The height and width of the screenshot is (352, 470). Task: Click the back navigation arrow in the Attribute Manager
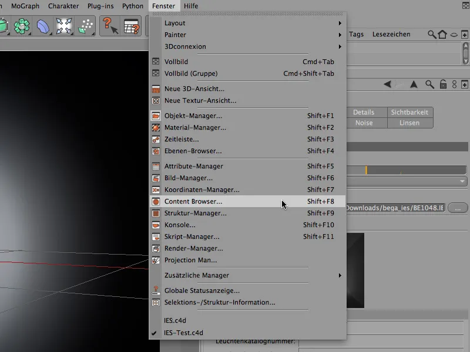click(388, 83)
